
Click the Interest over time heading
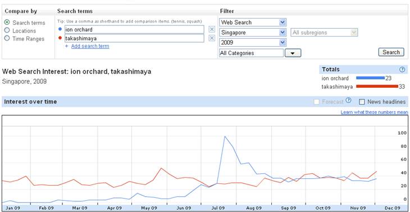pyautogui.click(x=30, y=102)
